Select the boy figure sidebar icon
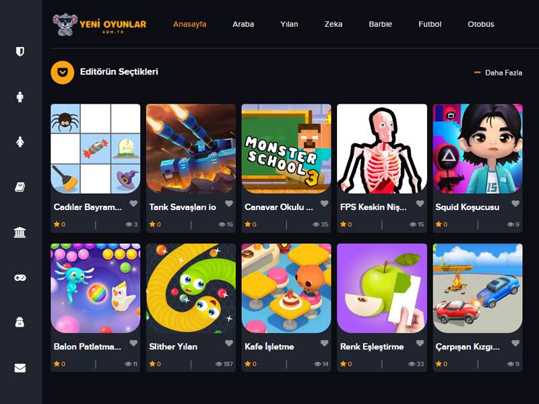The height and width of the screenshot is (404, 539). tap(20, 97)
